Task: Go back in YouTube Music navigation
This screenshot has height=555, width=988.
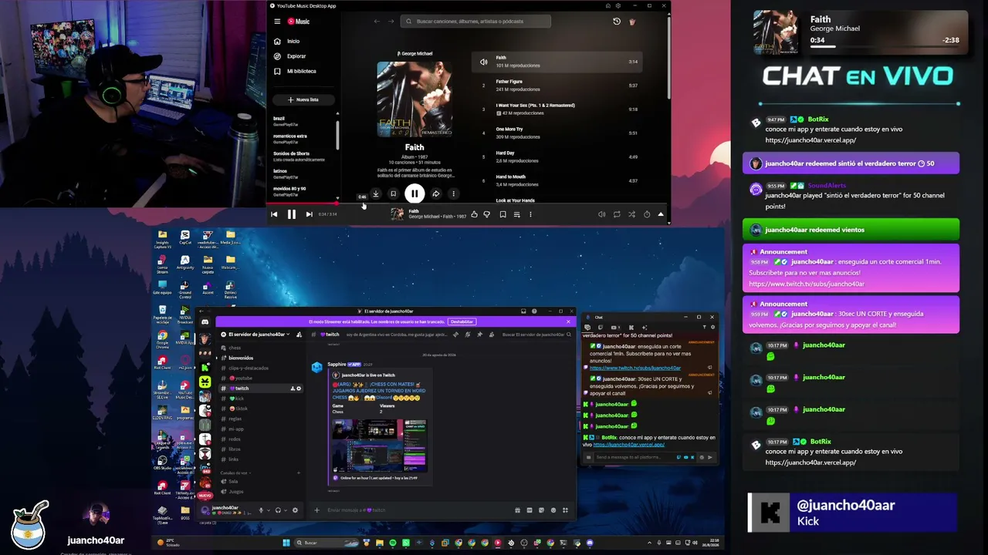Action: [x=377, y=22]
